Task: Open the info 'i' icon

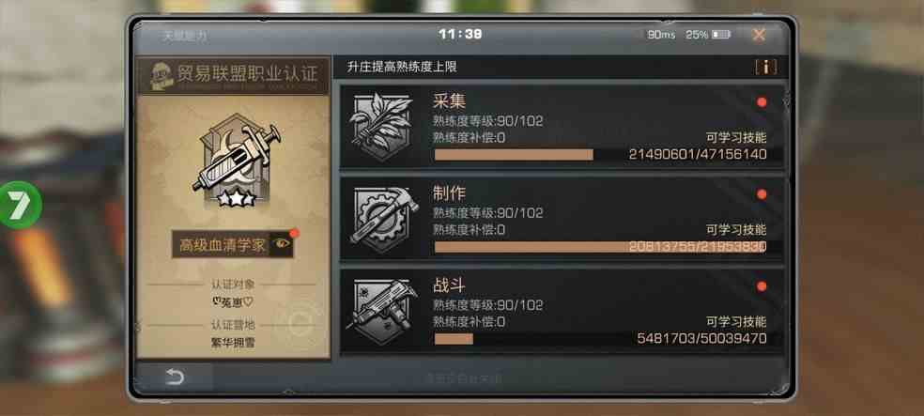Action: point(765,68)
